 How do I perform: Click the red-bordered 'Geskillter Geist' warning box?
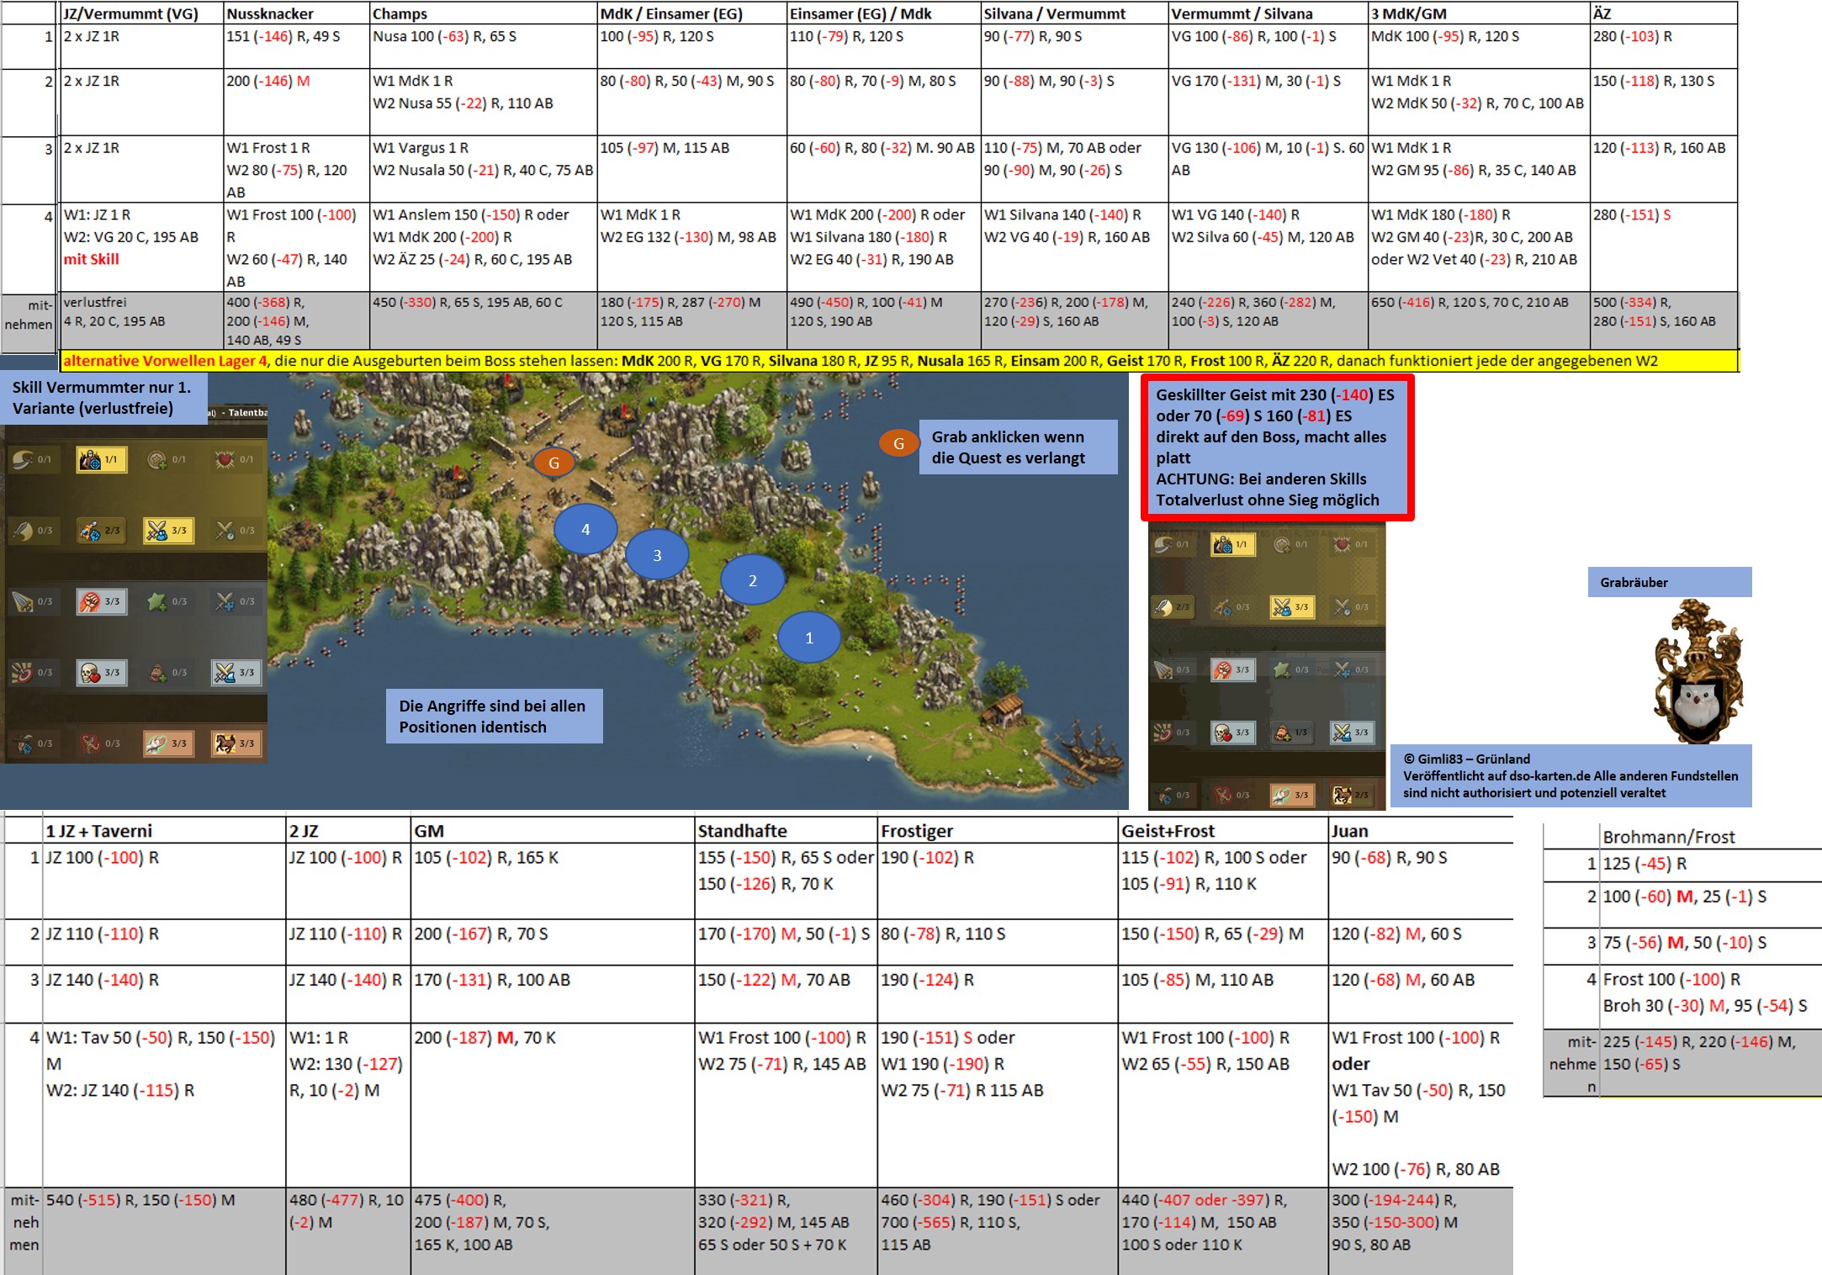point(1277,447)
